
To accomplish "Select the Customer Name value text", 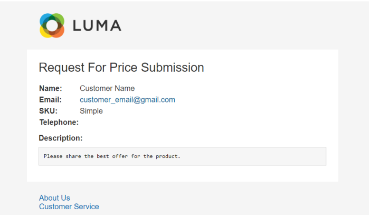I will pyautogui.click(x=107, y=88).
